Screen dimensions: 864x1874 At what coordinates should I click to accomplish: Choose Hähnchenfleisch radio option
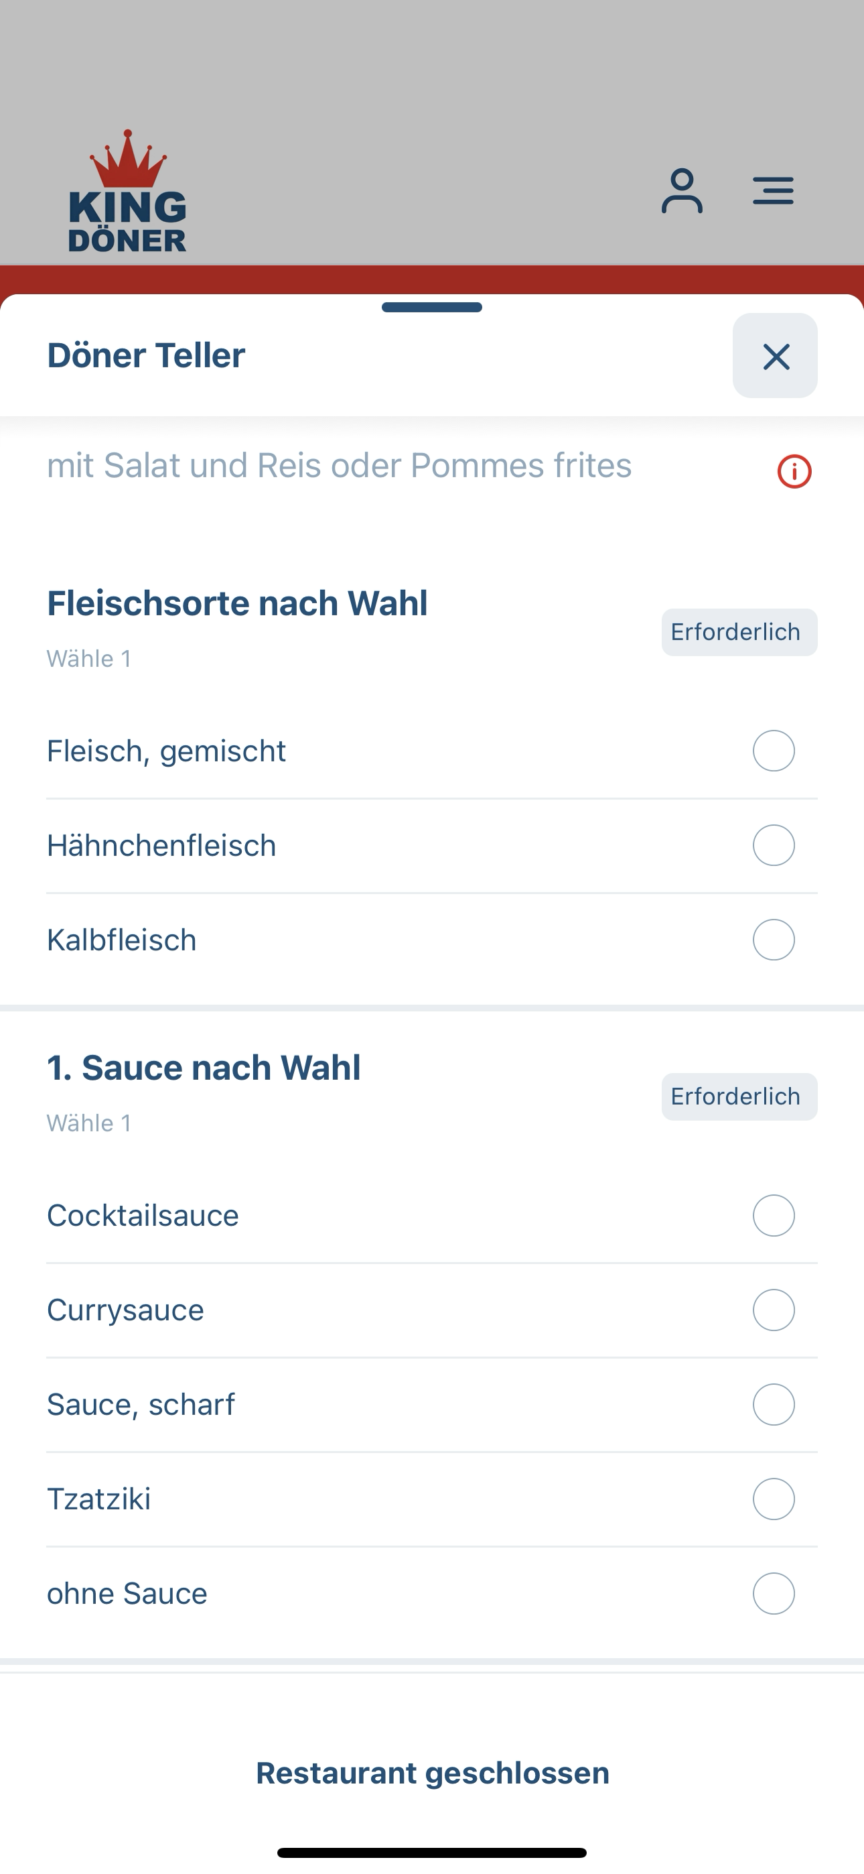coord(773,845)
